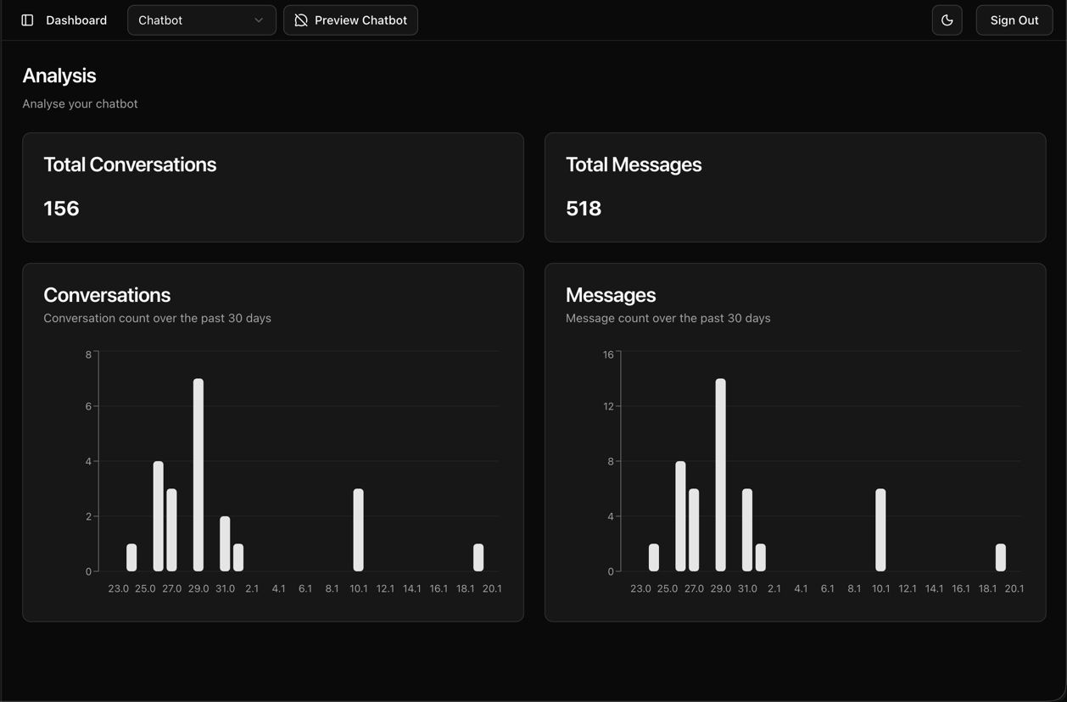This screenshot has width=1067, height=702.
Task: Click the Messages chart heading
Action: (611, 295)
